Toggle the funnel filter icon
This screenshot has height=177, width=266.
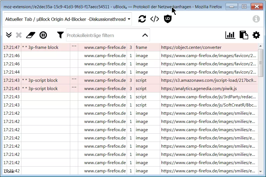pyautogui.click(x=60, y=35)
